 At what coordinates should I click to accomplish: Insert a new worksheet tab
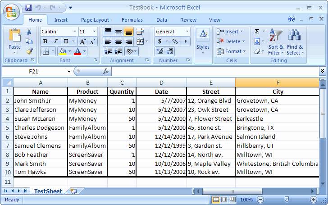tap(73, 191)
